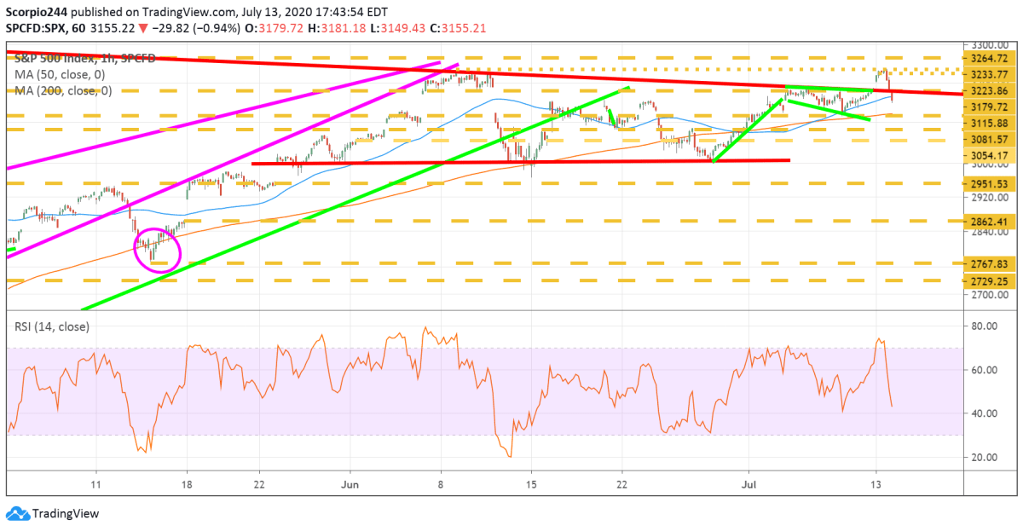Click the 2767.83 price axis label
Viewport: 1023px width, 531px height.
(x=990, y=264)
